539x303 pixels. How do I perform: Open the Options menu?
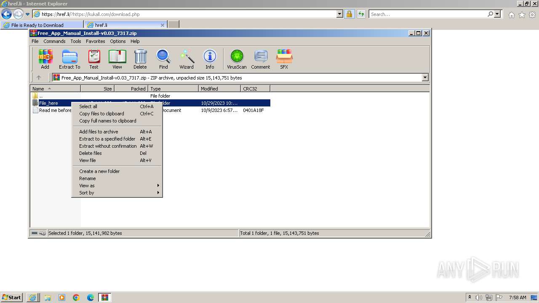pyautogui.click(x=118, y=41)
